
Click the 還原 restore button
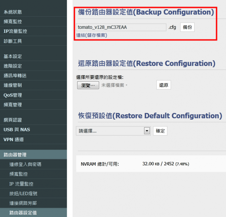click(x=163, y=85)
